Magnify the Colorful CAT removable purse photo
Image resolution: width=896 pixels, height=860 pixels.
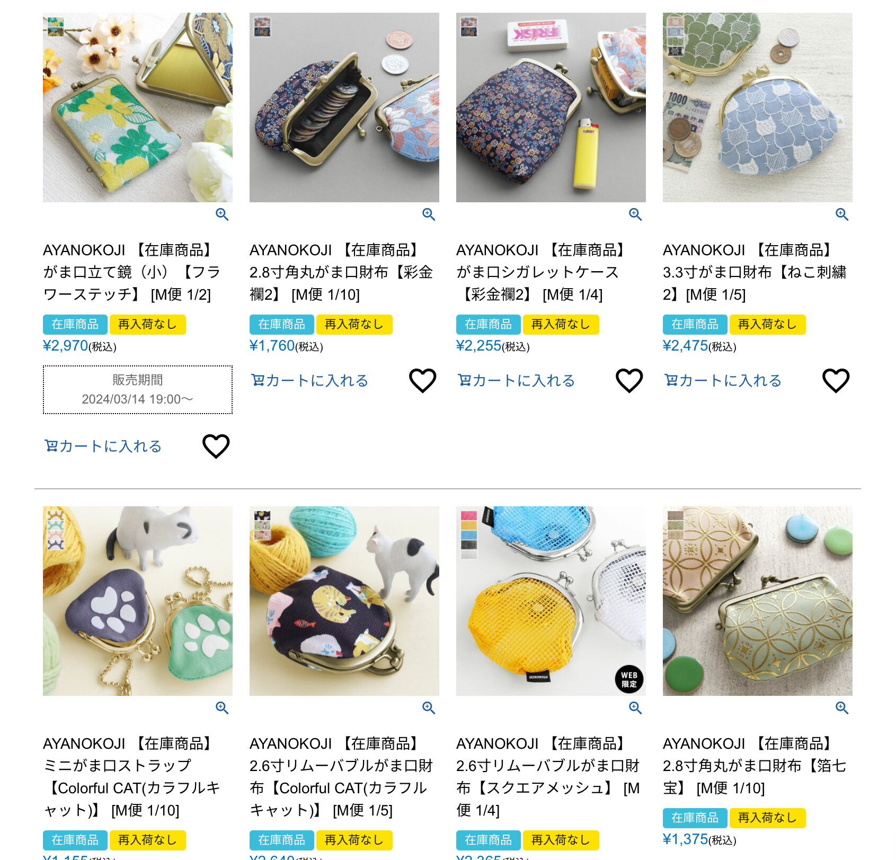[x=429, y=708]
